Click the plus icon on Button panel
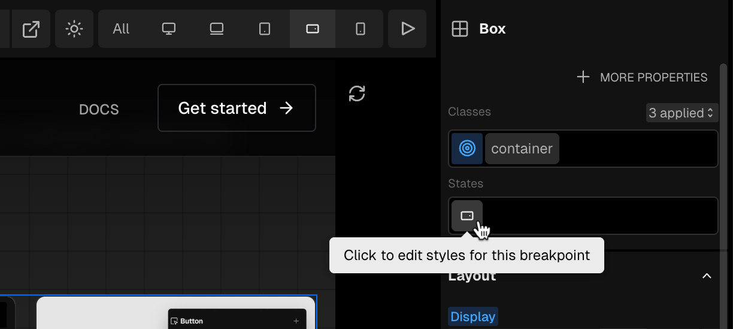This screenshot has width=733, height=329. coord(296,321)
